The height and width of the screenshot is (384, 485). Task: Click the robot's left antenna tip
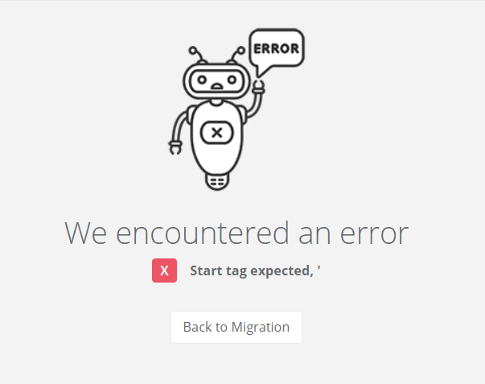click(x=193, y=50)
